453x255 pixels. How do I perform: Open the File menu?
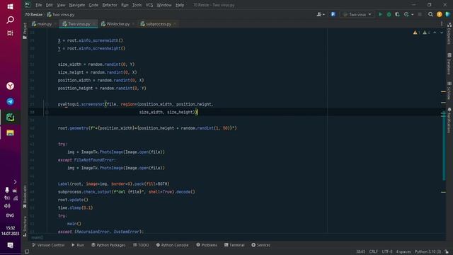(39, 5)
